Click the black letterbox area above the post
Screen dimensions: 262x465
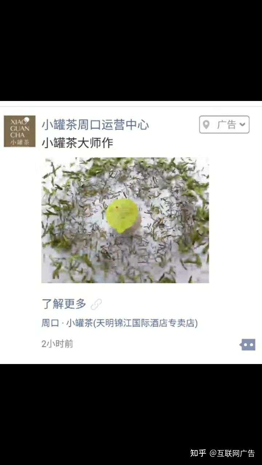131,50
